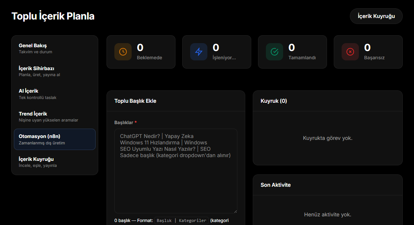The image size is (414, 225).
Task: Click the Son Aktivite panel title
Action: 276,185
